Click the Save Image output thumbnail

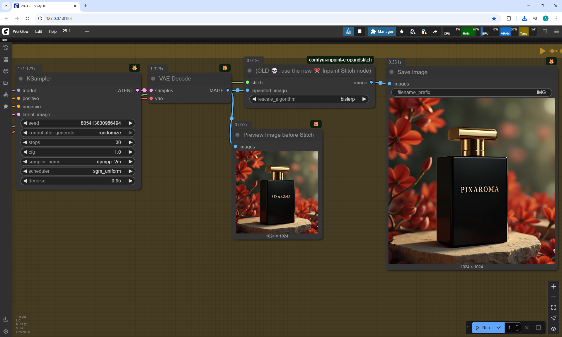471,181
